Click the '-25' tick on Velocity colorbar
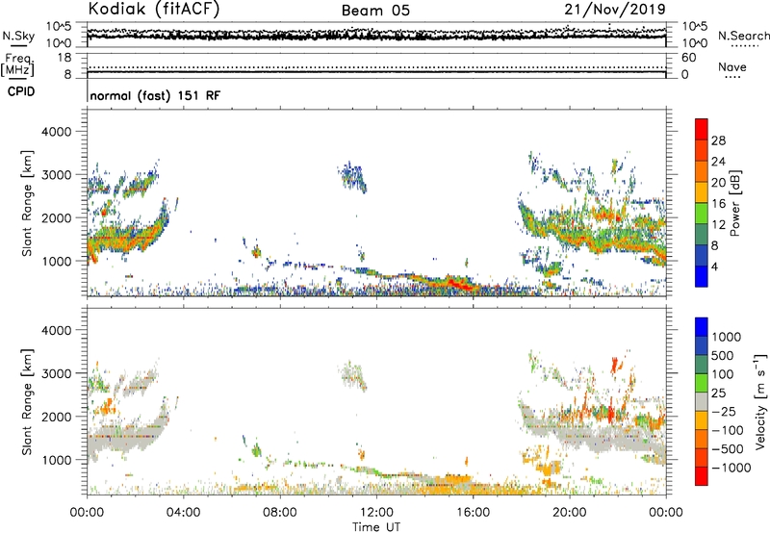 click(x=724, y=412)
